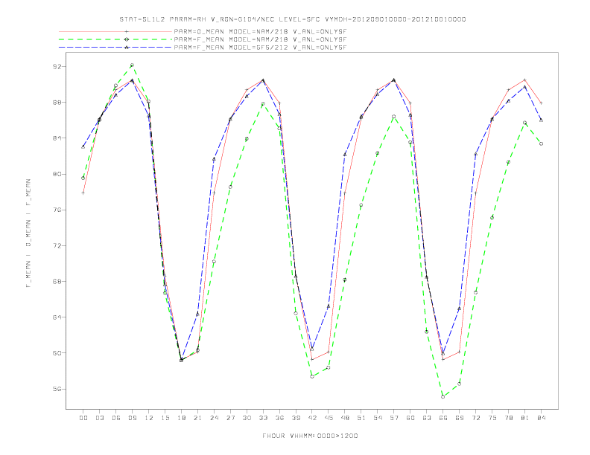The width and height of the screenshot is (590, 455).
Task: Click forecast hour label 06 on x-axis
Action: tap(116, 418)
